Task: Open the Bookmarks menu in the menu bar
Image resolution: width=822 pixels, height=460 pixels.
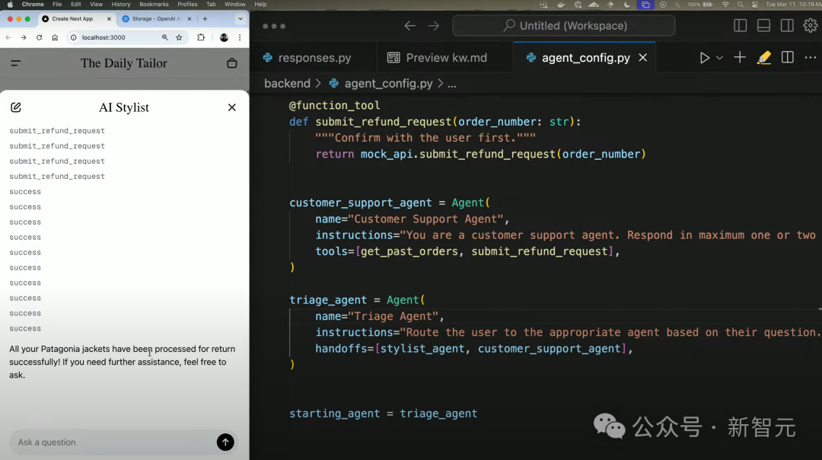Action: 155,4
